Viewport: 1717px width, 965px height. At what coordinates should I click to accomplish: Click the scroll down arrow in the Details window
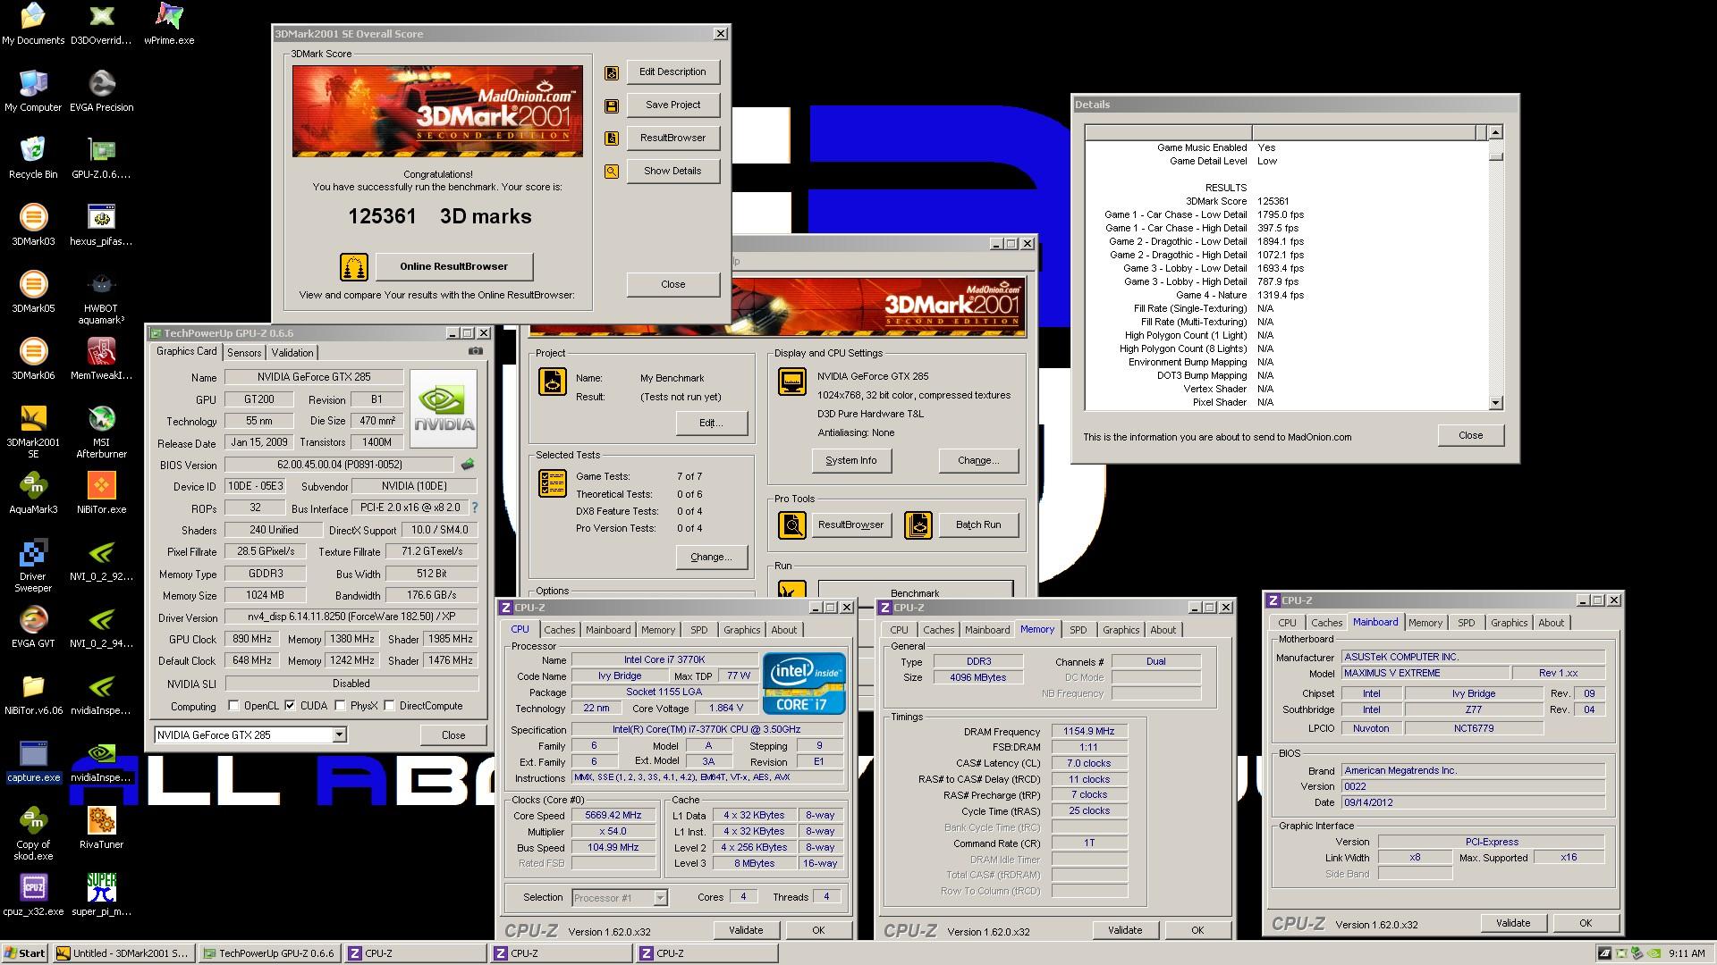1495,403
